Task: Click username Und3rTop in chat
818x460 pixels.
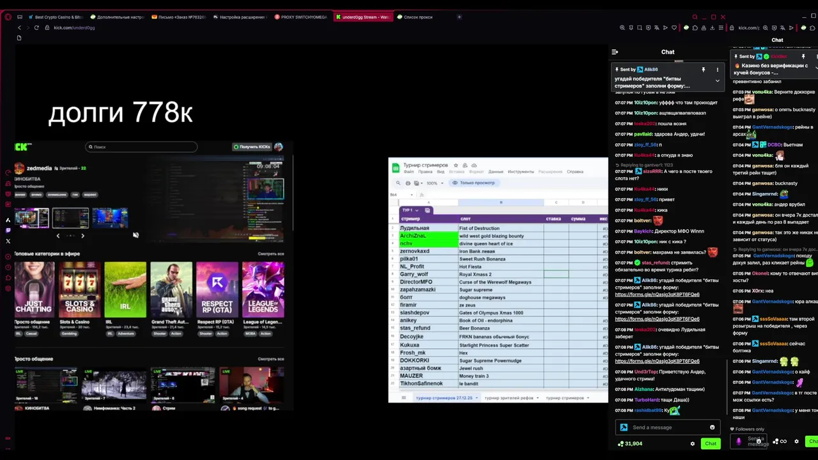Action: tap(645, 371)
